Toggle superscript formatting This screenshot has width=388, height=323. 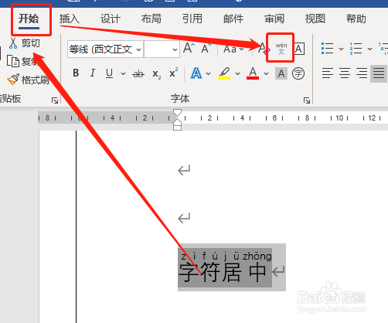[174, 73]
